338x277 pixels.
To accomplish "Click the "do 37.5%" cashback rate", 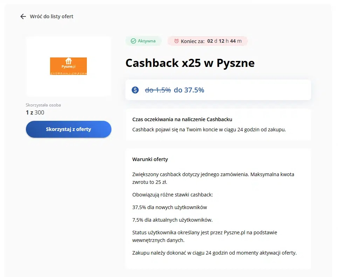I will pos(189,90).
